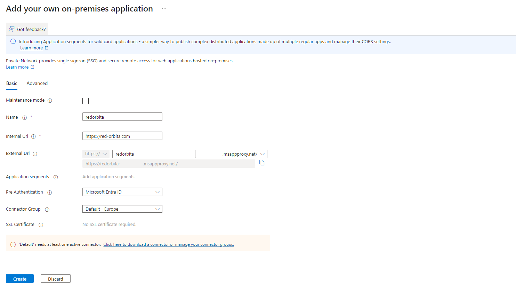
Task: Open the https:// protocol dropdown
Action: tap(96, 154)
